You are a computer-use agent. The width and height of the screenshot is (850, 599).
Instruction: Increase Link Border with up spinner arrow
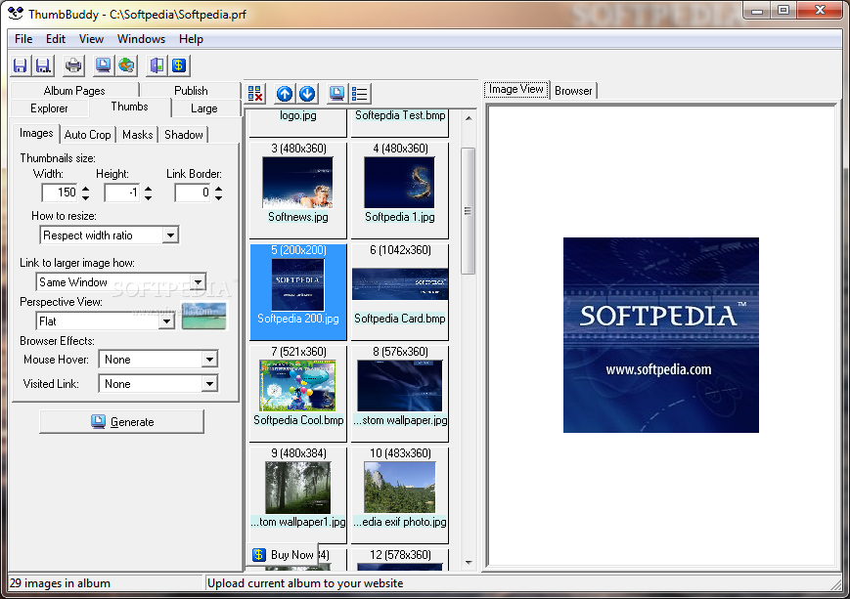point(218,188)
